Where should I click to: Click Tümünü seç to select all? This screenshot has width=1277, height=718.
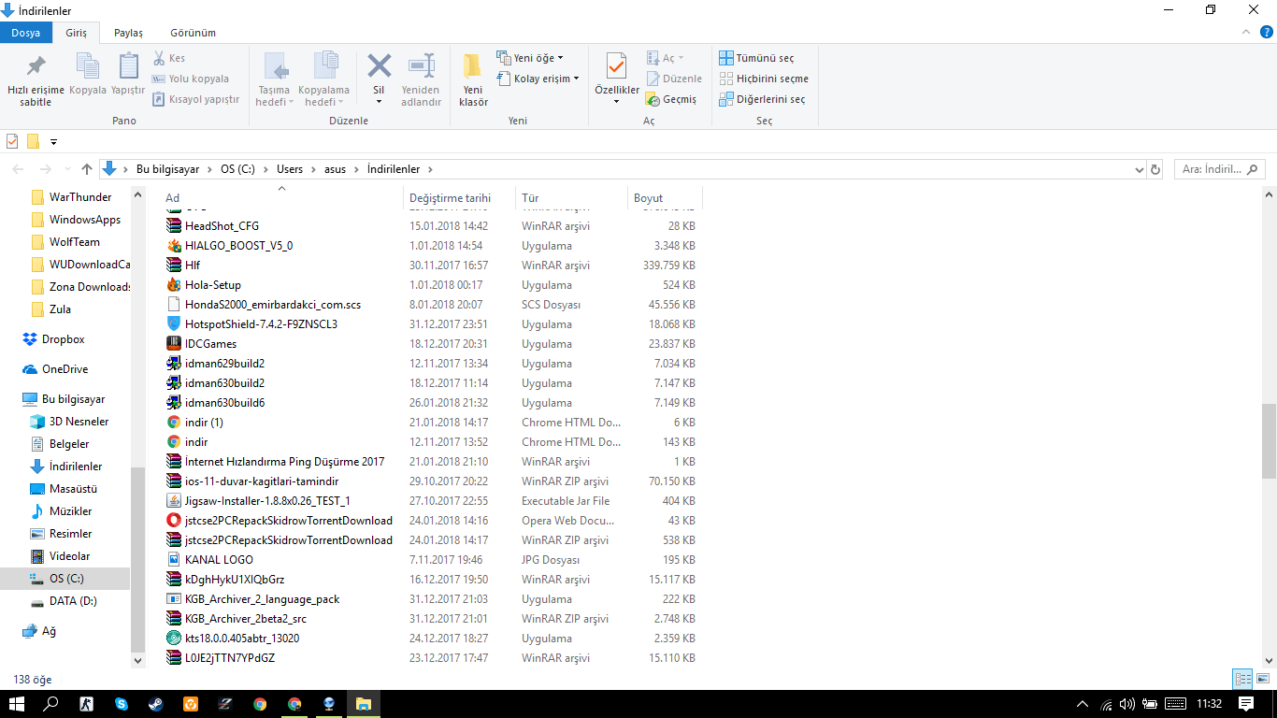[x=756, y=58]
